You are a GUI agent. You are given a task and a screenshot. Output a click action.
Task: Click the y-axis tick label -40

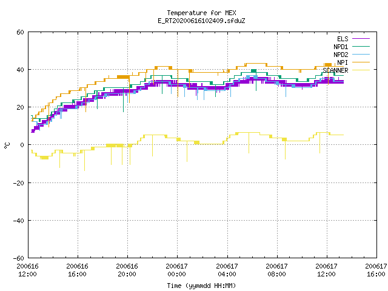tap(19, 221)
